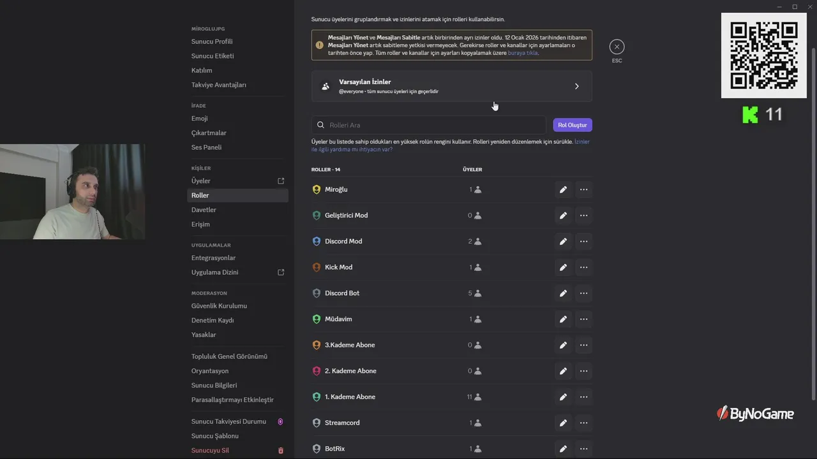Expand Varsayılan İzinler with the chevron arrow

point(577,86)
